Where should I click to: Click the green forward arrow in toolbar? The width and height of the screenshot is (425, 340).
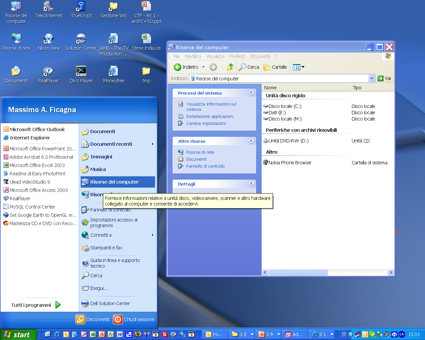click(x=213, y=67)
